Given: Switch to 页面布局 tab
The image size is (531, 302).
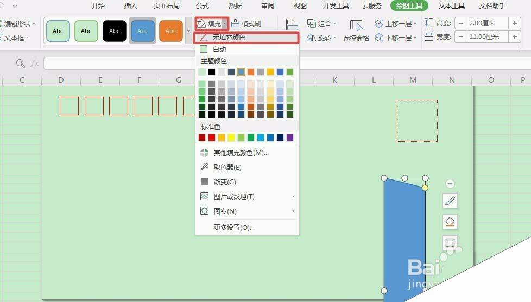Looking at the screenshot, I should pos(166,6).
